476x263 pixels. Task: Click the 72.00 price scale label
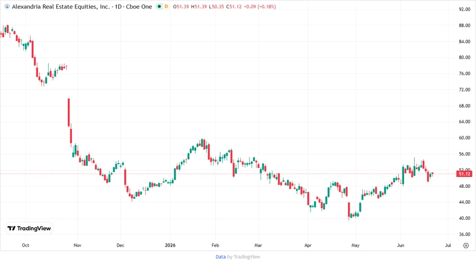click(464, 90)
